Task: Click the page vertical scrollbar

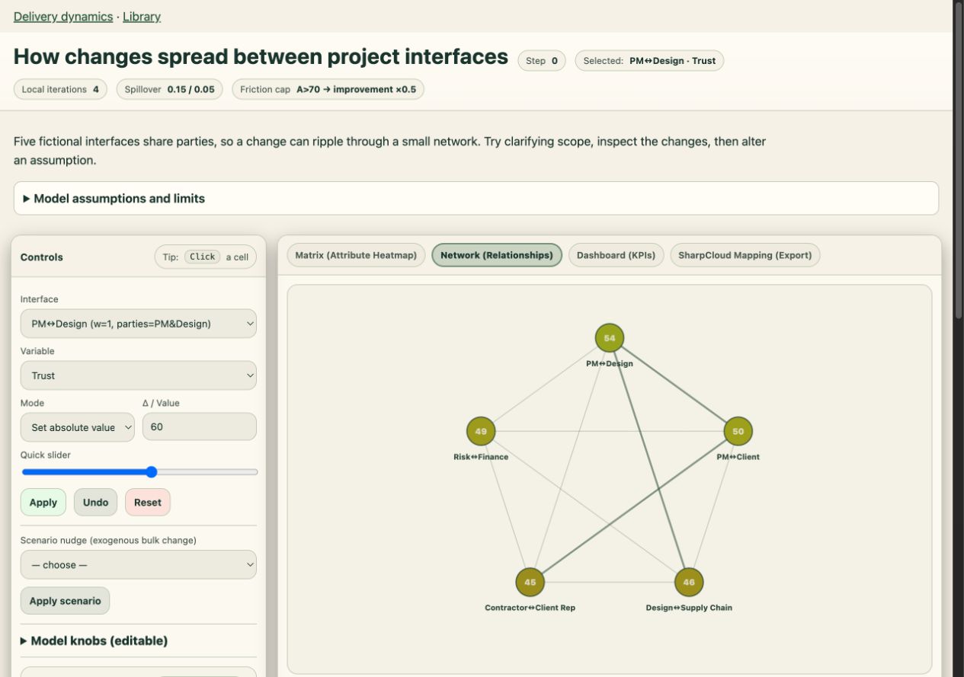Action: pos(959,160)
